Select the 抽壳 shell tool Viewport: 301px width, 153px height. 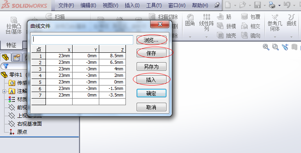(226, 36)
